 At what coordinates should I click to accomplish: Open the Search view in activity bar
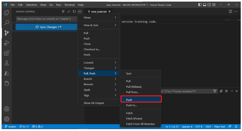(6, 23)
